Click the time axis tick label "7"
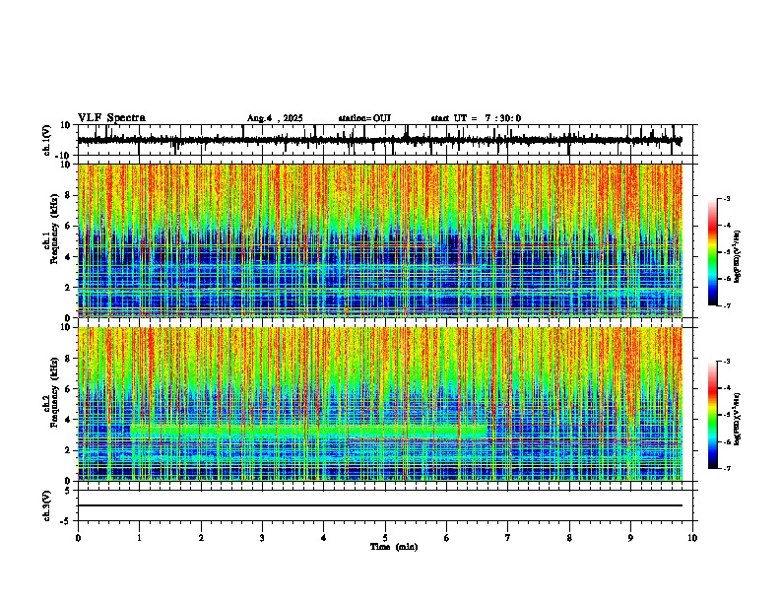Viewport: 780px width, 603px height. (508, 538)
